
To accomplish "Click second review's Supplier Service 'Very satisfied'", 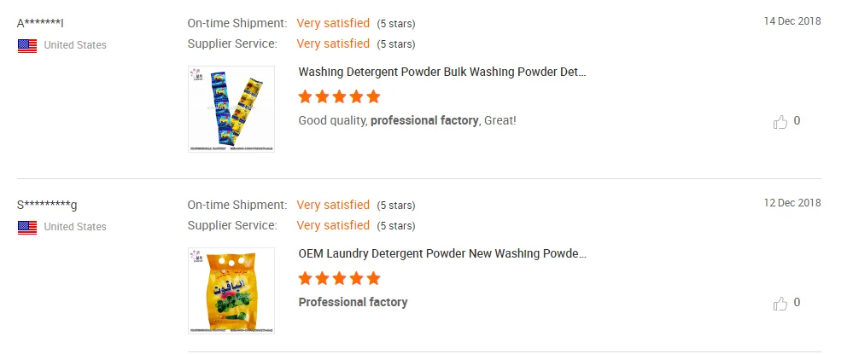I will pos(333,225).
